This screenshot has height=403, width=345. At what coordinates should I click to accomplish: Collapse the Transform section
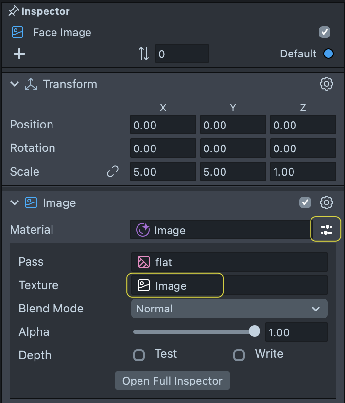pos(15,84)
